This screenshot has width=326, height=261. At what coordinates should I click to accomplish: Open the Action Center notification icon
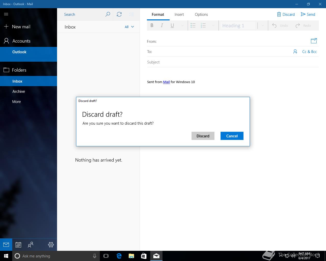317,256
